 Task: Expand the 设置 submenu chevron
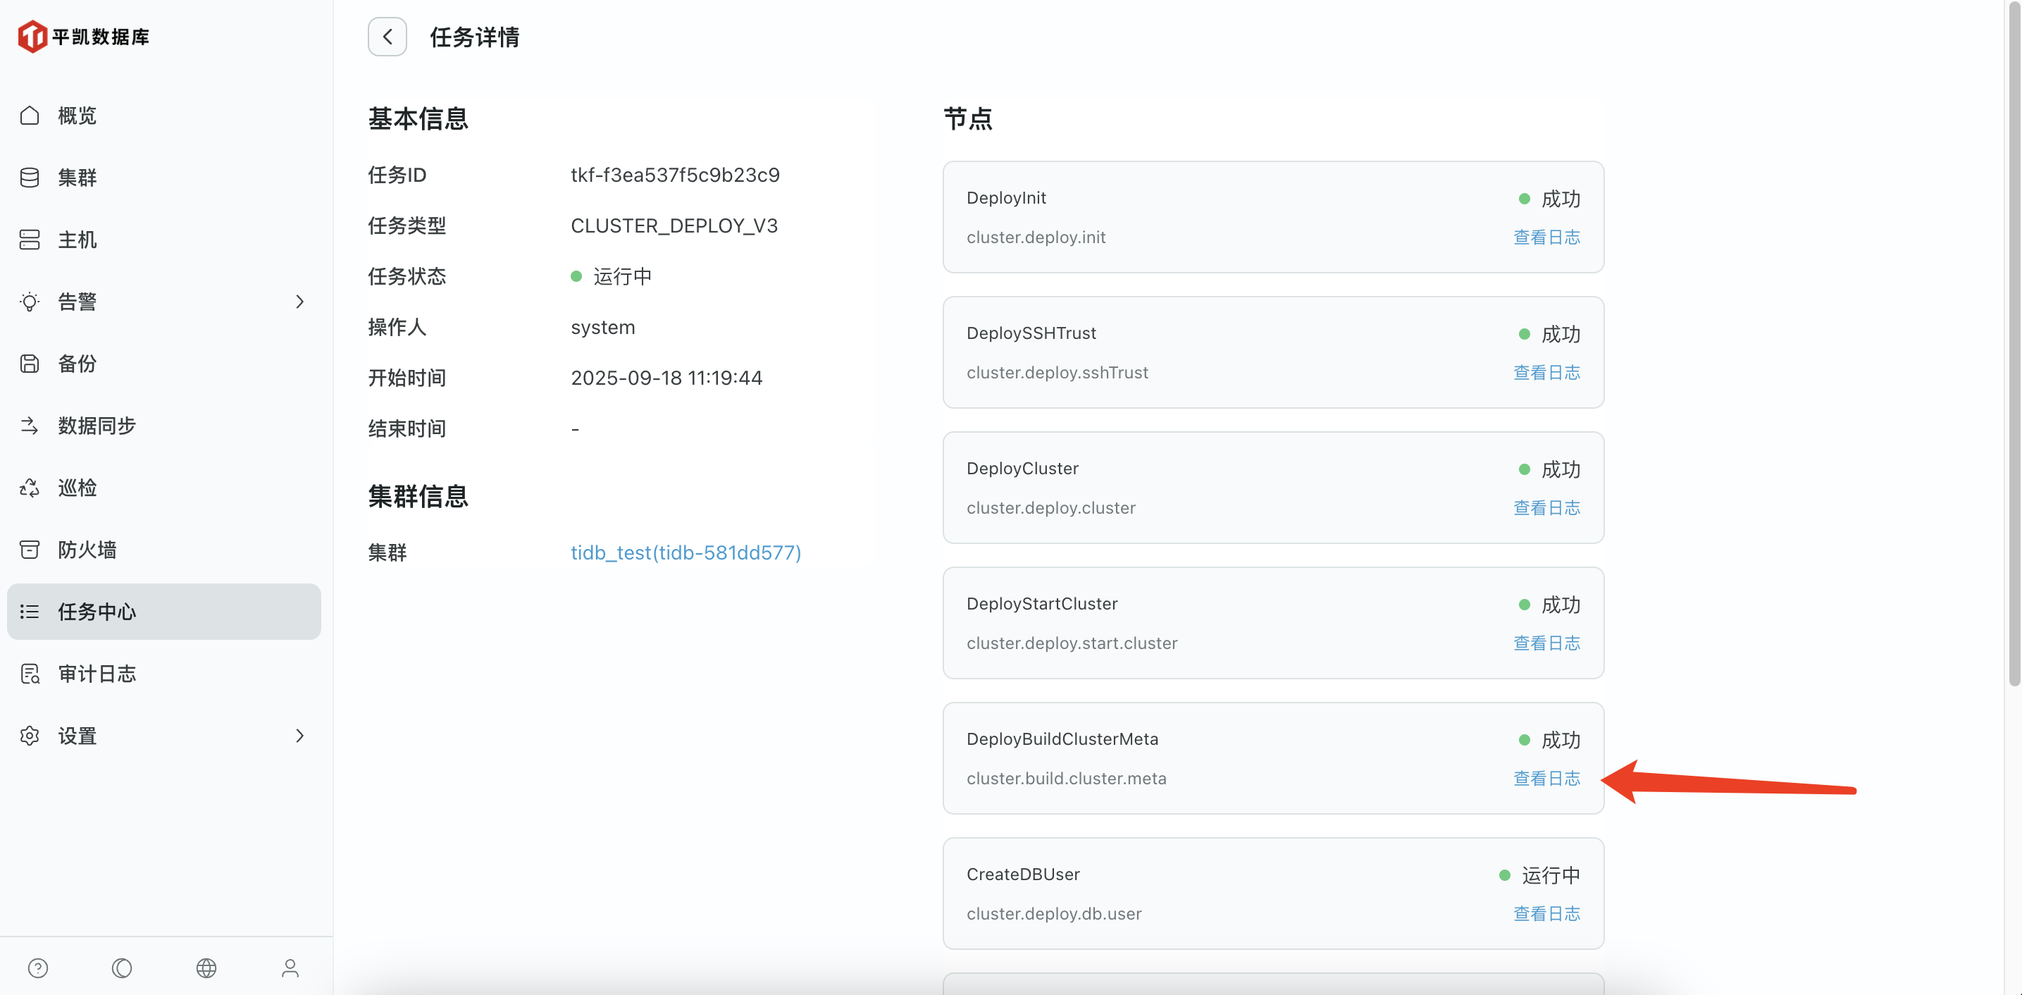(x=299, y=736)
